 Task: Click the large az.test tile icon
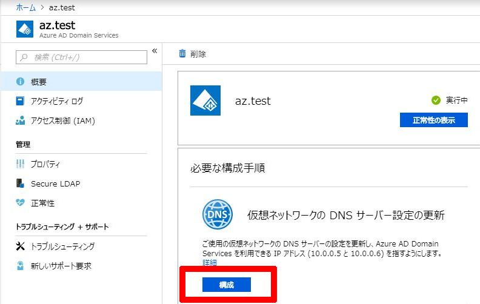tap(205, 101)
